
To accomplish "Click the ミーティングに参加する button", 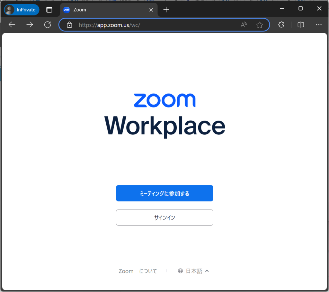I will pos(164,193).
